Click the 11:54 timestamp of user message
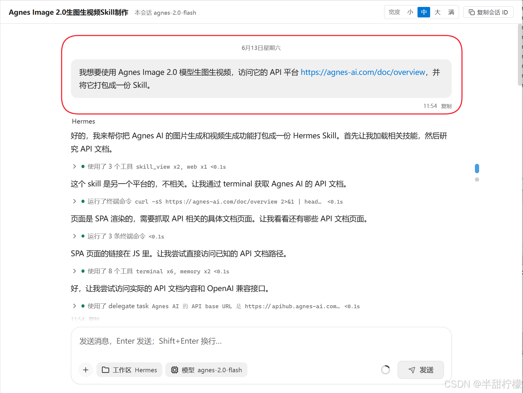The height and width of the screenshot is (393, 523). (x=430, y=106)
